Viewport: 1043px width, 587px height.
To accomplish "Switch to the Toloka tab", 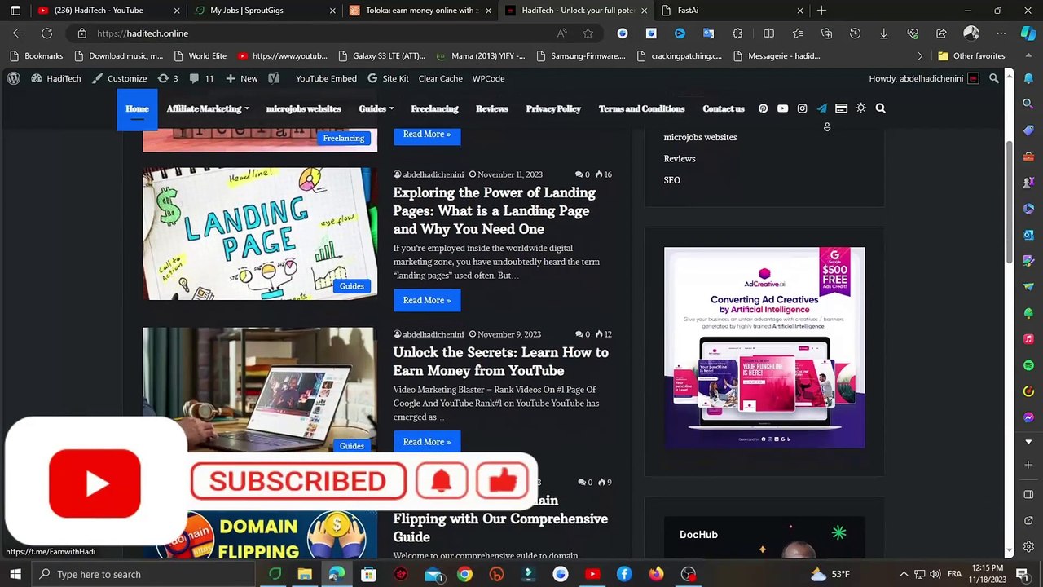I will tap(420, 11).
